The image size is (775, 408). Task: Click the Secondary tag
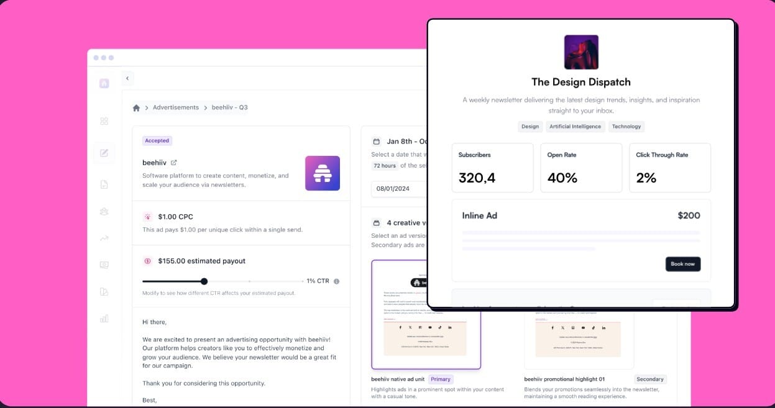(x=650, y=379)
